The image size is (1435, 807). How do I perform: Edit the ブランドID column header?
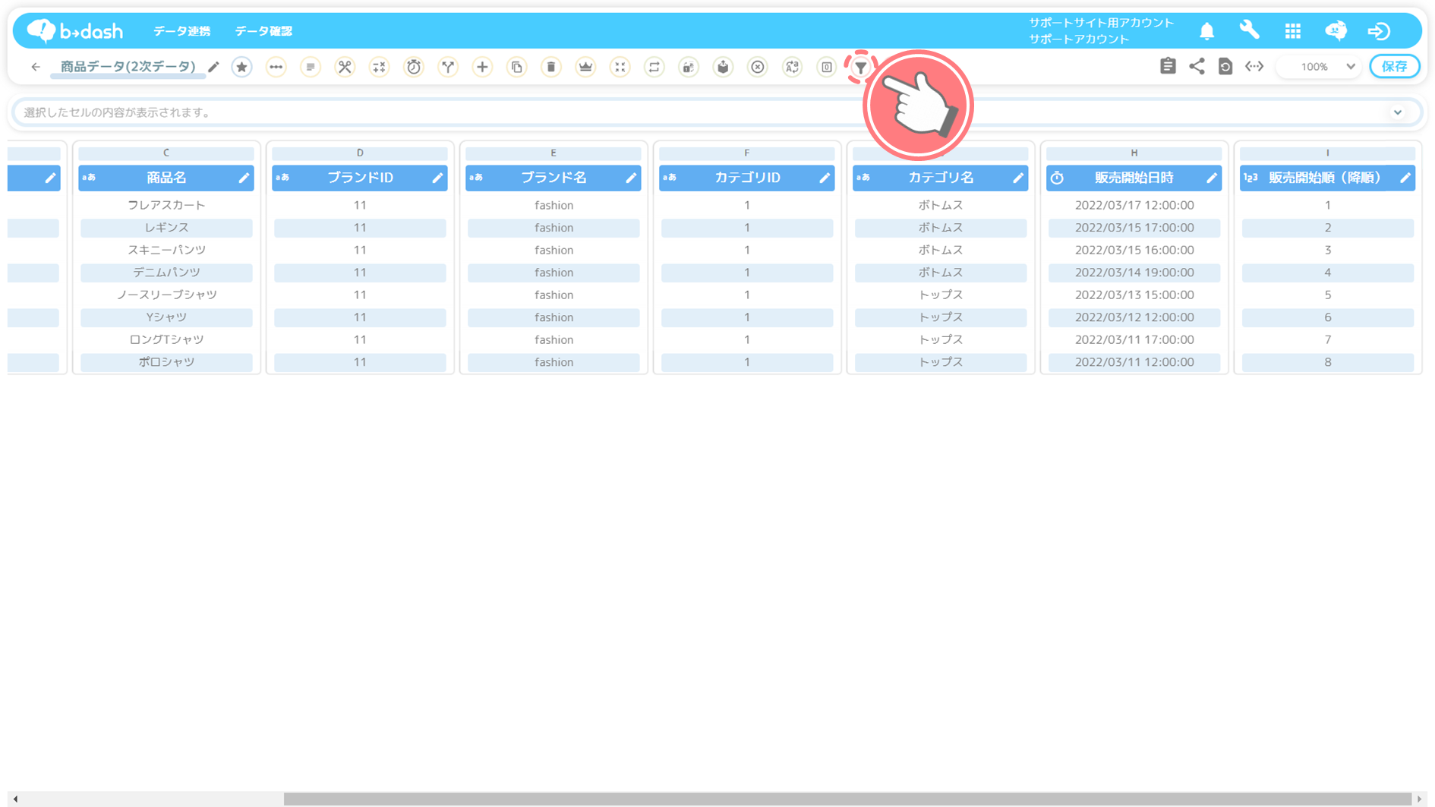click(x=437, y=178)
